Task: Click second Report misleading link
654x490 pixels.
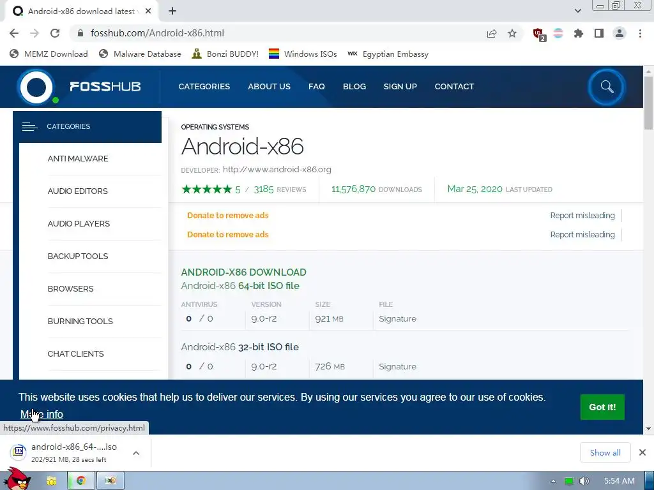Action: coord(582,235)
